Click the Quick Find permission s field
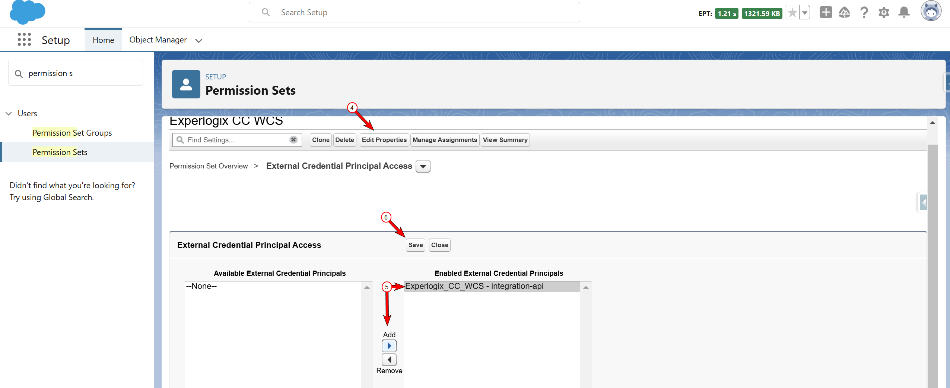The width and height of the screenshot is (950, 388). click(76, 73)
